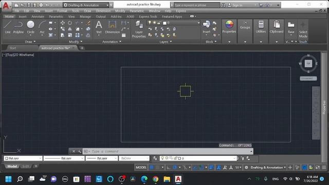Image resolution: width=329 pixels, height=185 pixels.
Task: Toggle hardware acceleration icon in status bar
Action: click(x=304, y=168)
